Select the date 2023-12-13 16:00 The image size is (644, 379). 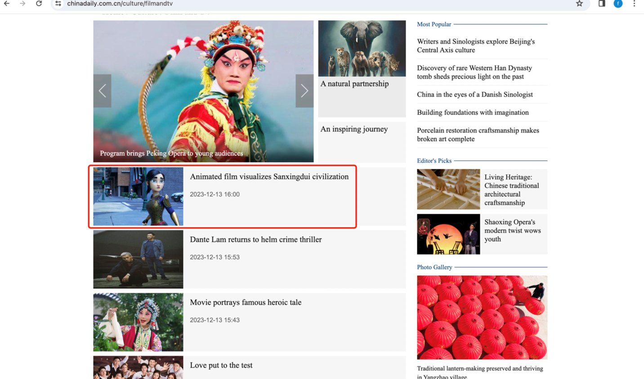pos(215,194)
